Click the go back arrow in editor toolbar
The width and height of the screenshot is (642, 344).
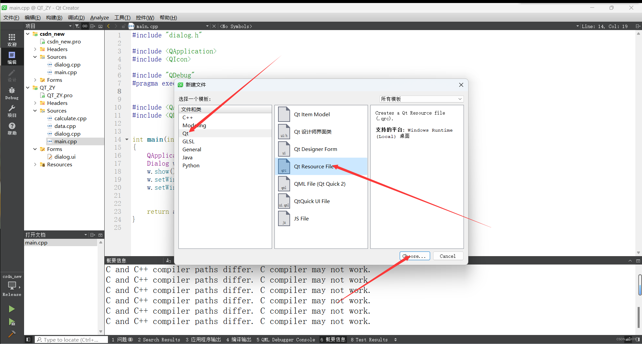tap(108, 26)
